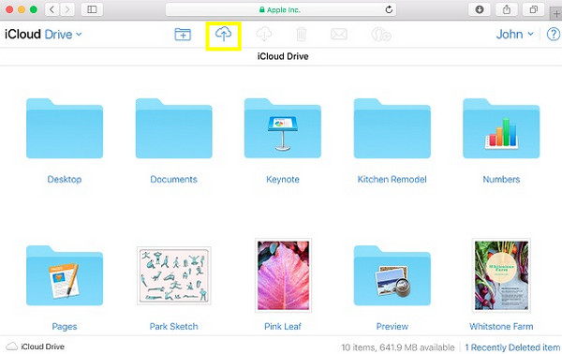Click the Pages folder label

click(x=65, y=327)
